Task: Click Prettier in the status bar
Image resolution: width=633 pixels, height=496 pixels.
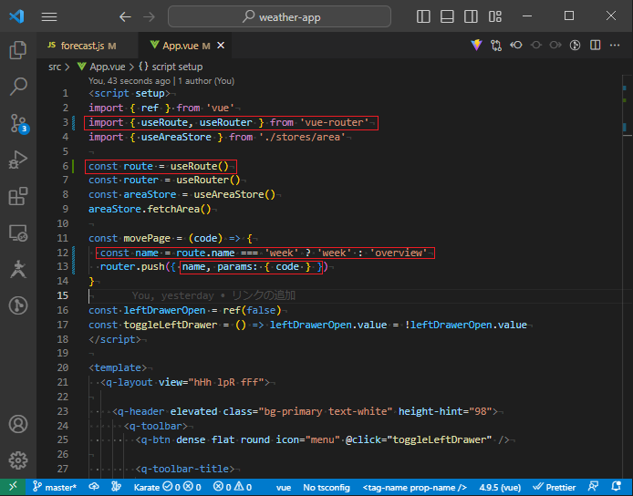Action: (555, 487)
